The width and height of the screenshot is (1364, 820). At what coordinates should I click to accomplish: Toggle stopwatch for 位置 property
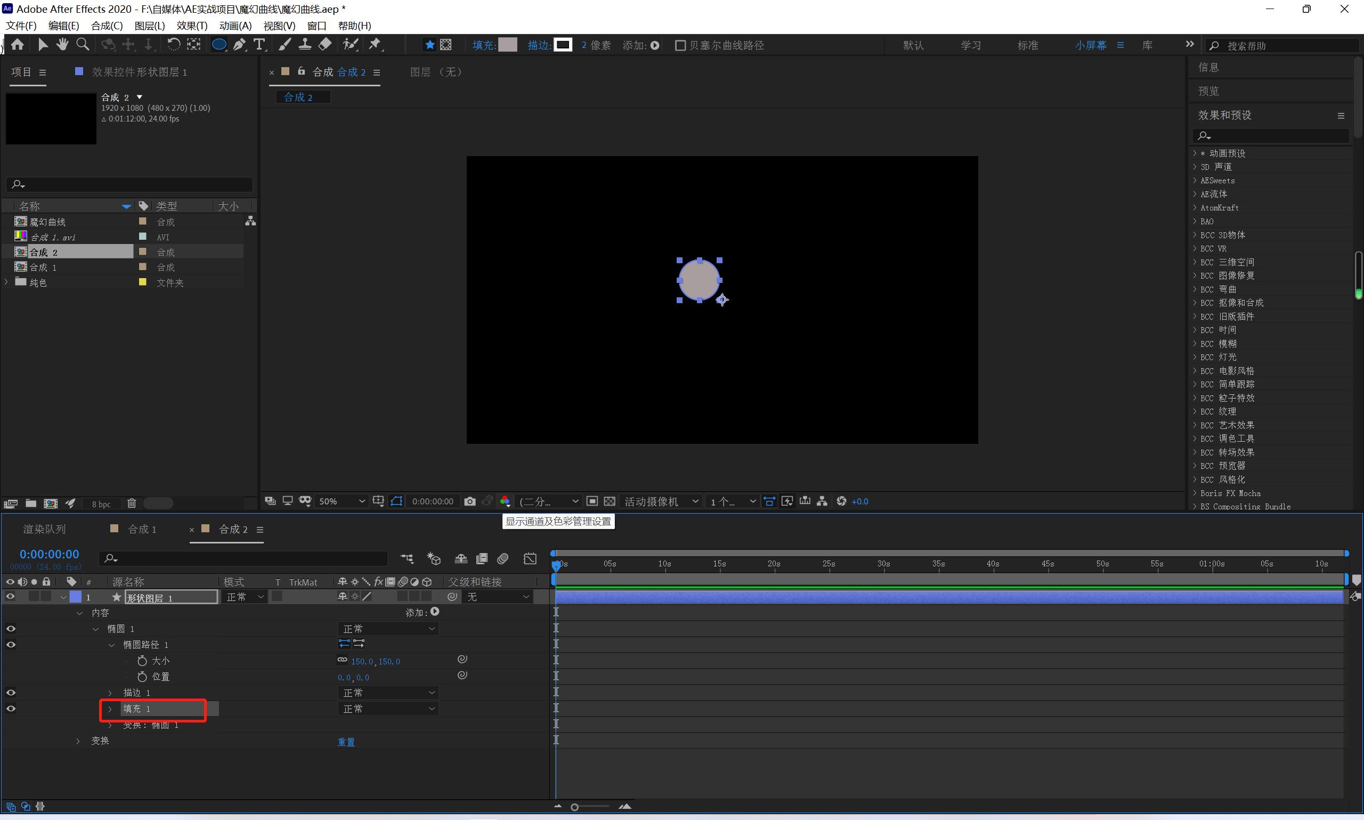pyautogui.click(x=142, y=677)
